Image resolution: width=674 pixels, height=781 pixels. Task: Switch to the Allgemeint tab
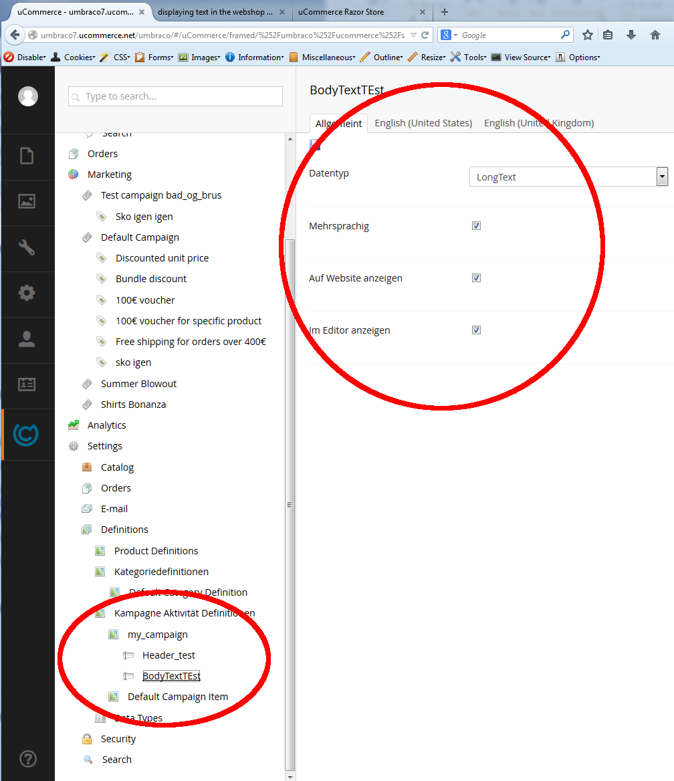pyautogui.click(x=339, y=124)
